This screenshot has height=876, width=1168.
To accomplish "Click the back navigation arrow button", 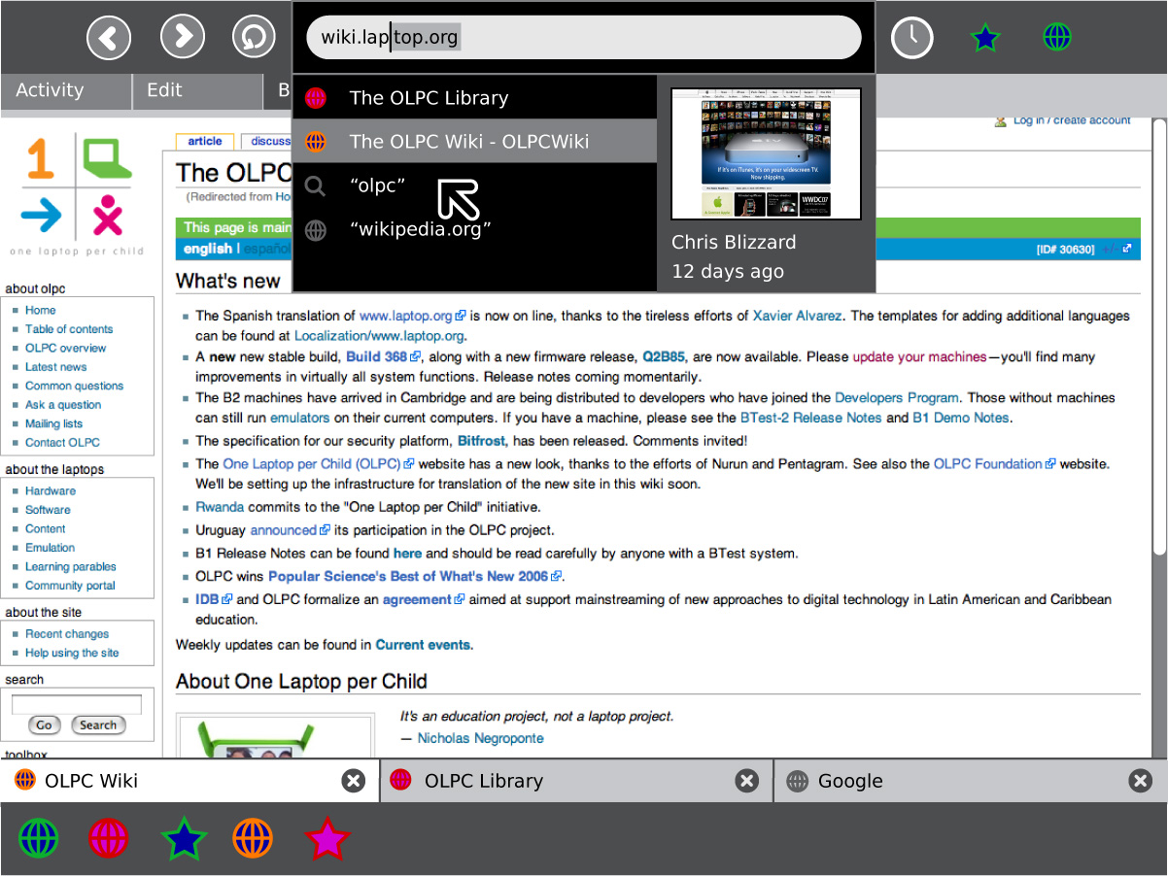I will pos(109,38).
